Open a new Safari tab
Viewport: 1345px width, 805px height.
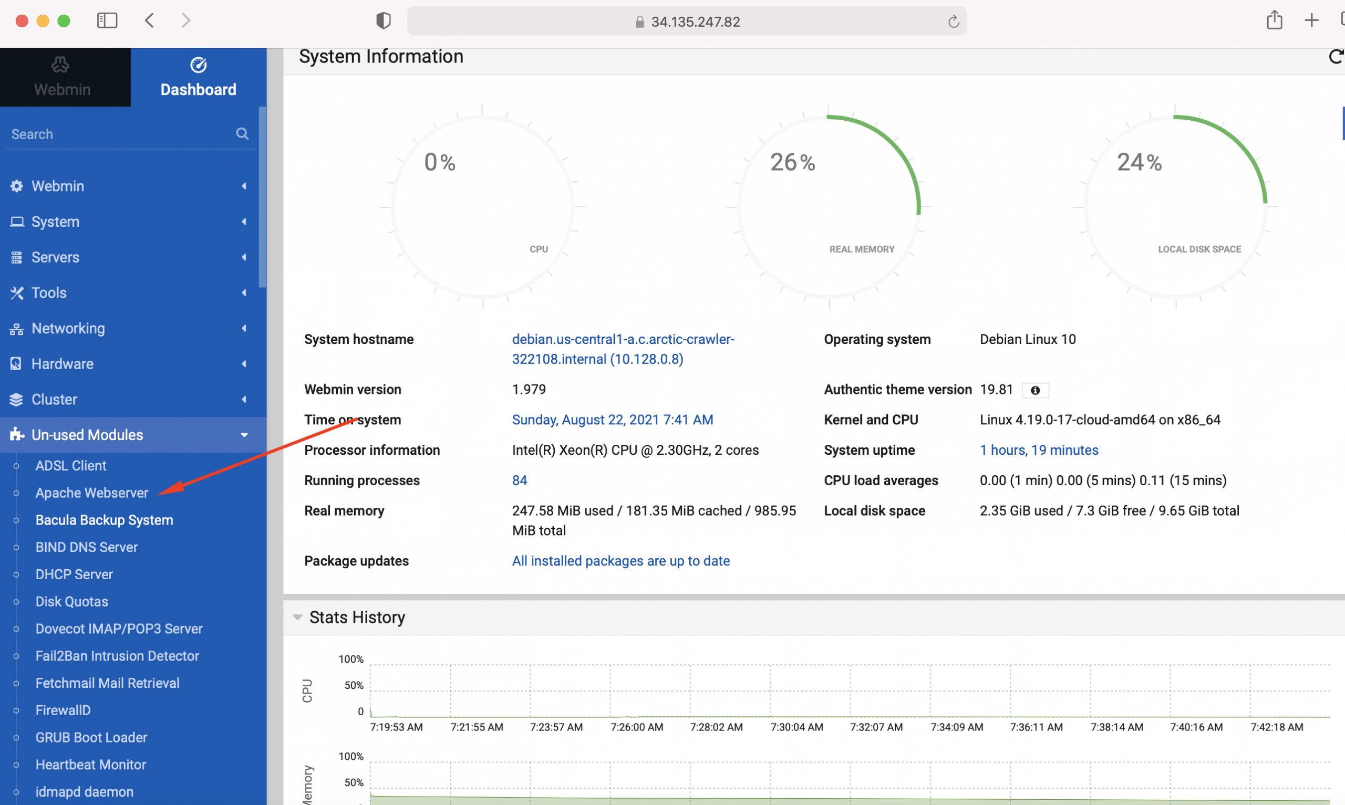click(x=1311, y=20)
